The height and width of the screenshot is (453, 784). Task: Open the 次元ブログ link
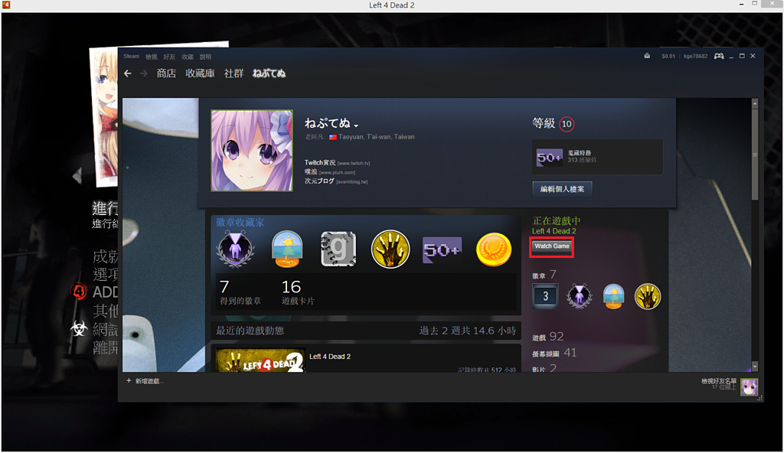(319, 181)
